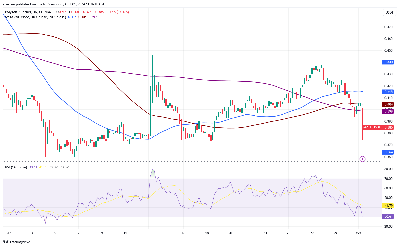Screen dimensions: 400x247
Task: Select the SMAs indicator legend
Action: tap(35, 17)
